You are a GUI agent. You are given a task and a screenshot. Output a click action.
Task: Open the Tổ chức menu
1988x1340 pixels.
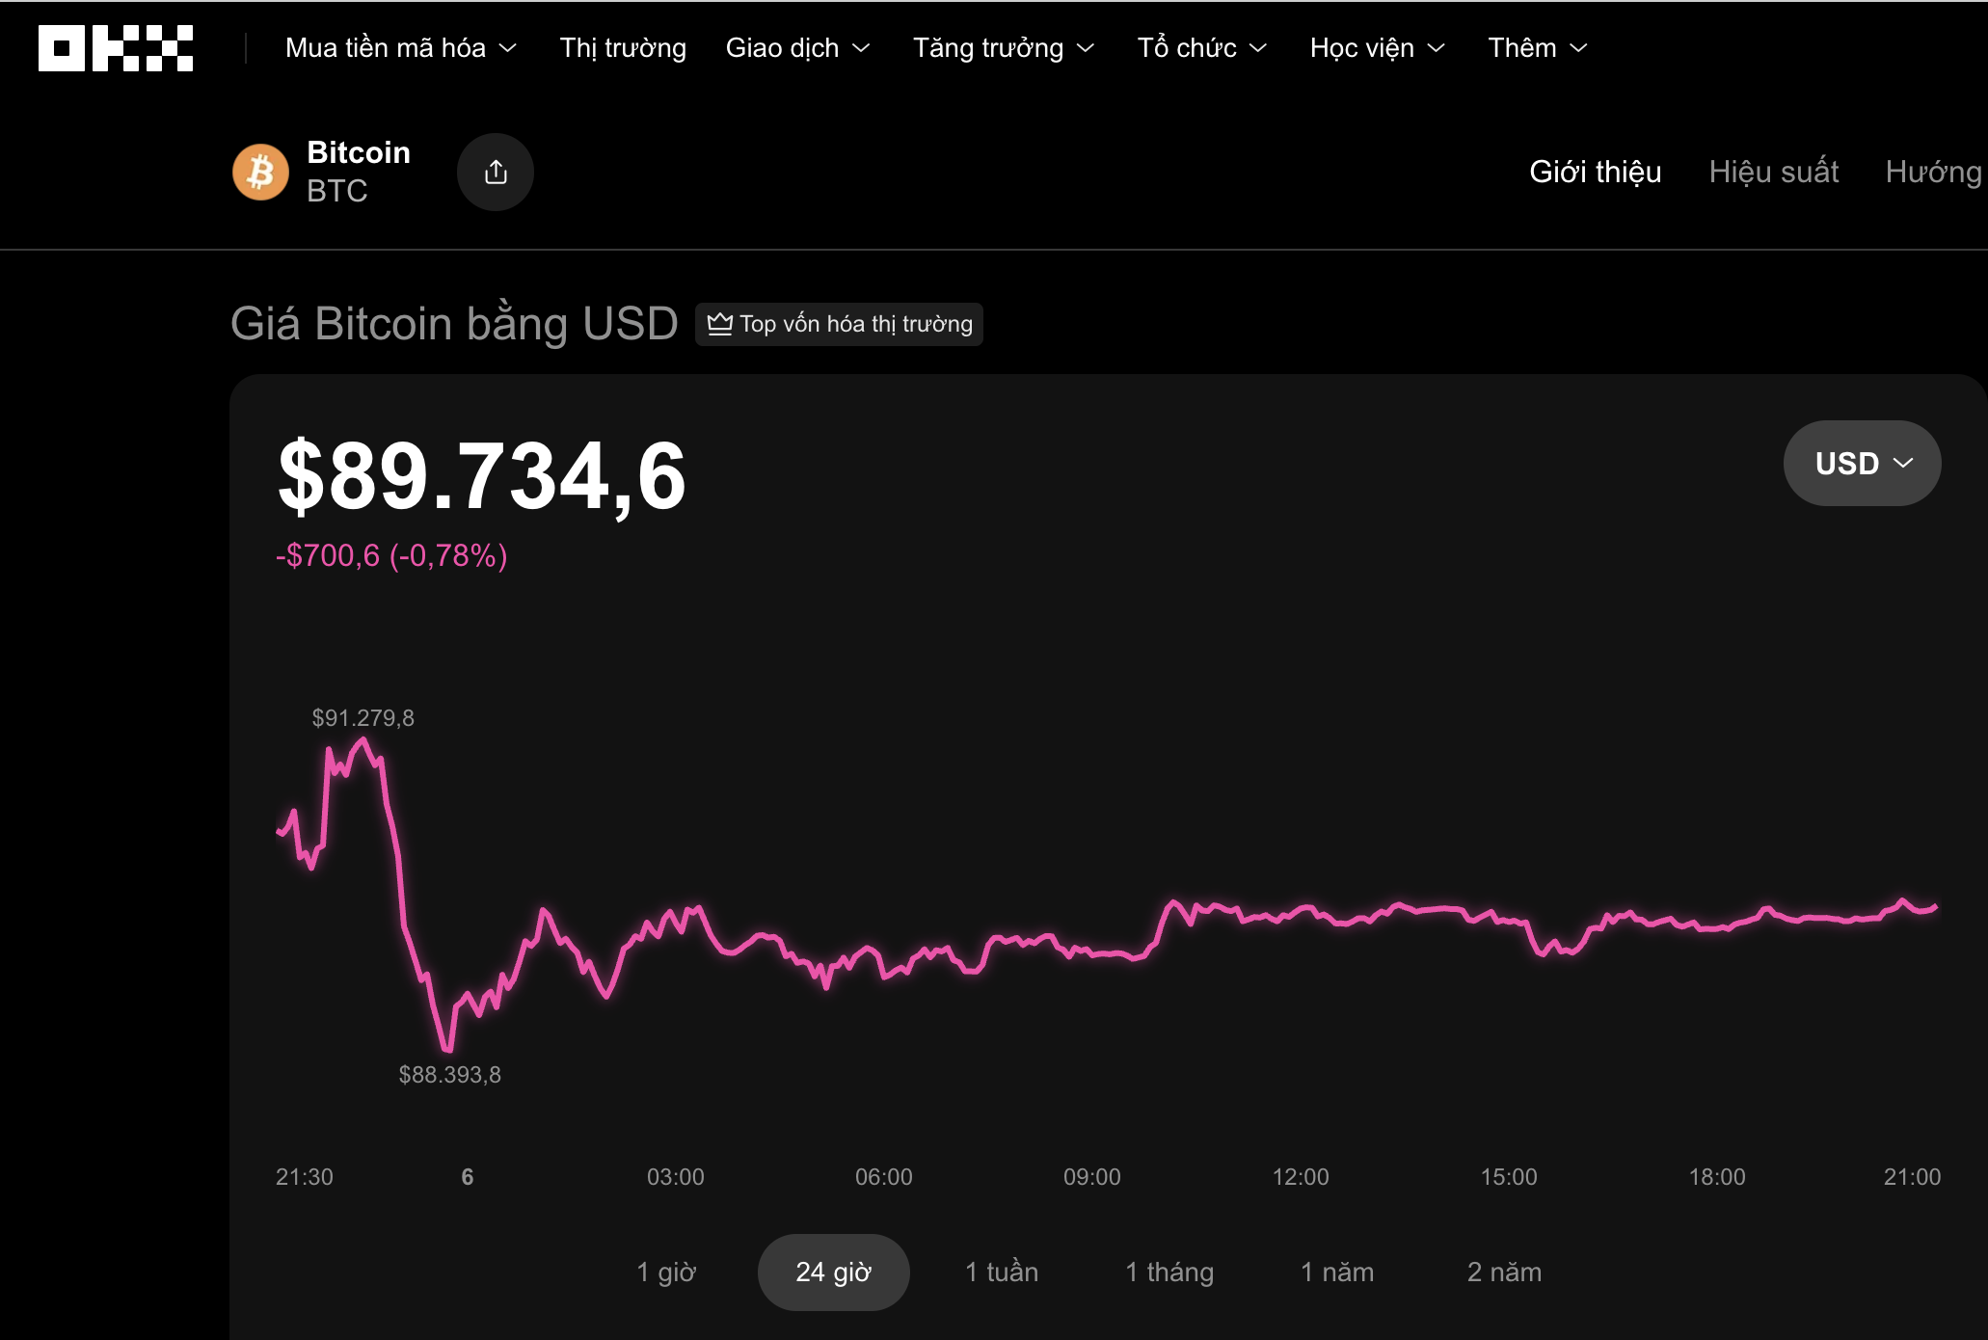pos(1201,48)
